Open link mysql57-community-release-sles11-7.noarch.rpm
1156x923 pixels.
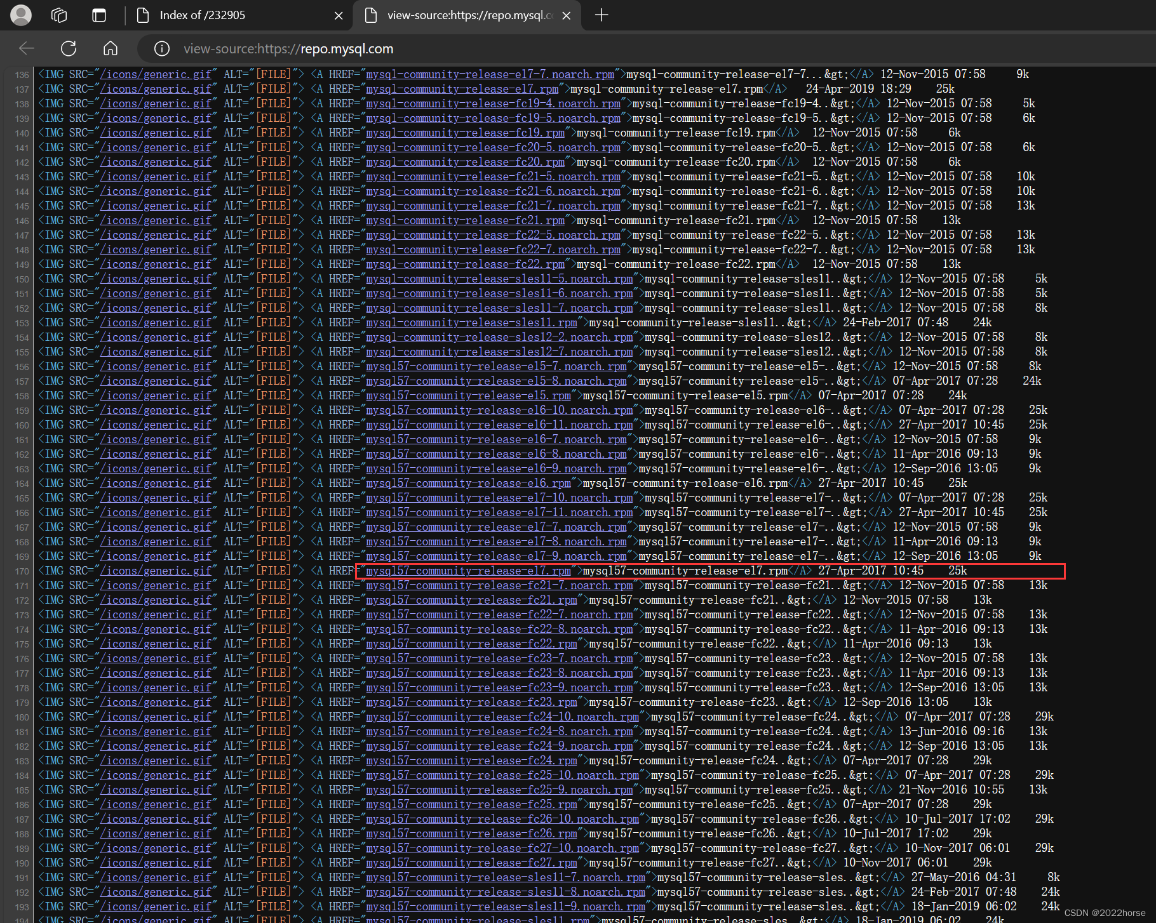point(506,877)
